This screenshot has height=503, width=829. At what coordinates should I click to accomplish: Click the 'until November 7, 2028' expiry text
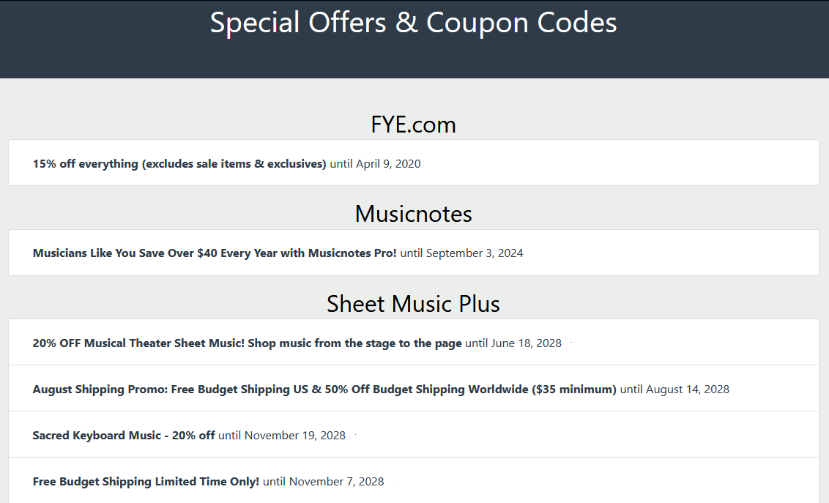coord(324,481)
